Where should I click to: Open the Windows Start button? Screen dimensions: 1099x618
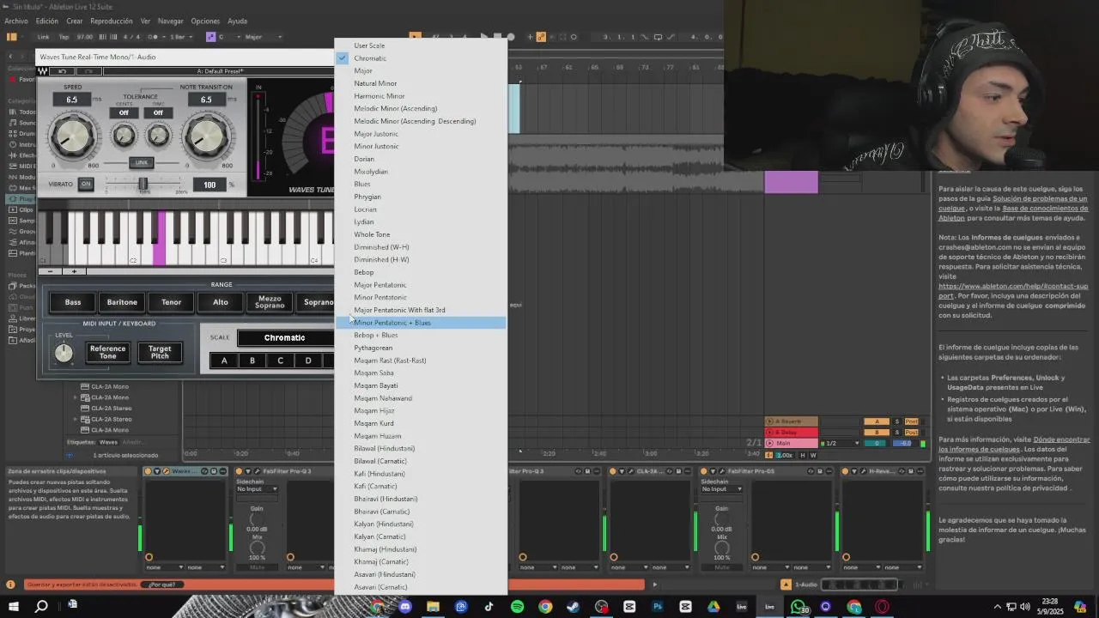pos(14,606)
